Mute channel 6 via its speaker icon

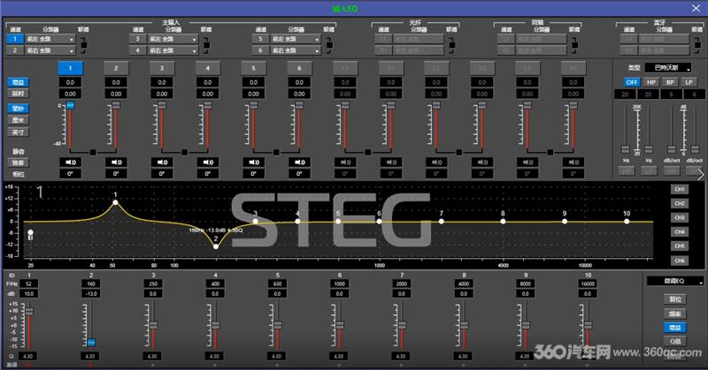coord(299,162)
